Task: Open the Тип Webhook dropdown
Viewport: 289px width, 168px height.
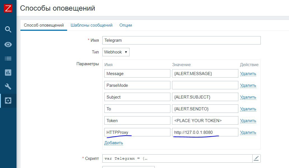Action: point(116,52)
